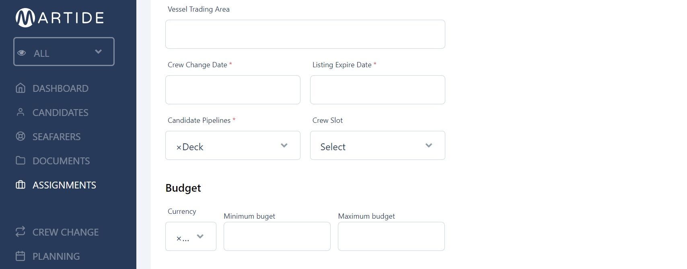The width and height of the screenshot is (687, 269).
Task: Expand the ALL view selector dropdown
Action: [64, 52]
